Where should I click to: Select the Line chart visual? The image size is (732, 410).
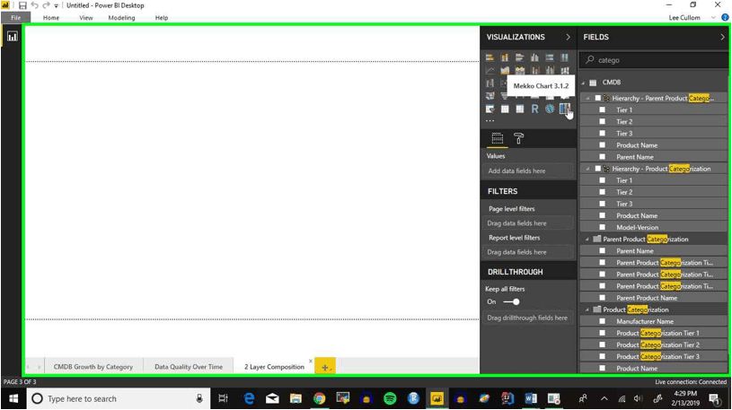coord(489,71)
